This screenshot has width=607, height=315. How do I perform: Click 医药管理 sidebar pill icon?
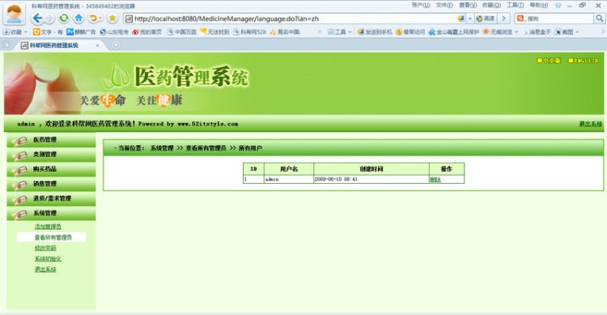point(19,142)
